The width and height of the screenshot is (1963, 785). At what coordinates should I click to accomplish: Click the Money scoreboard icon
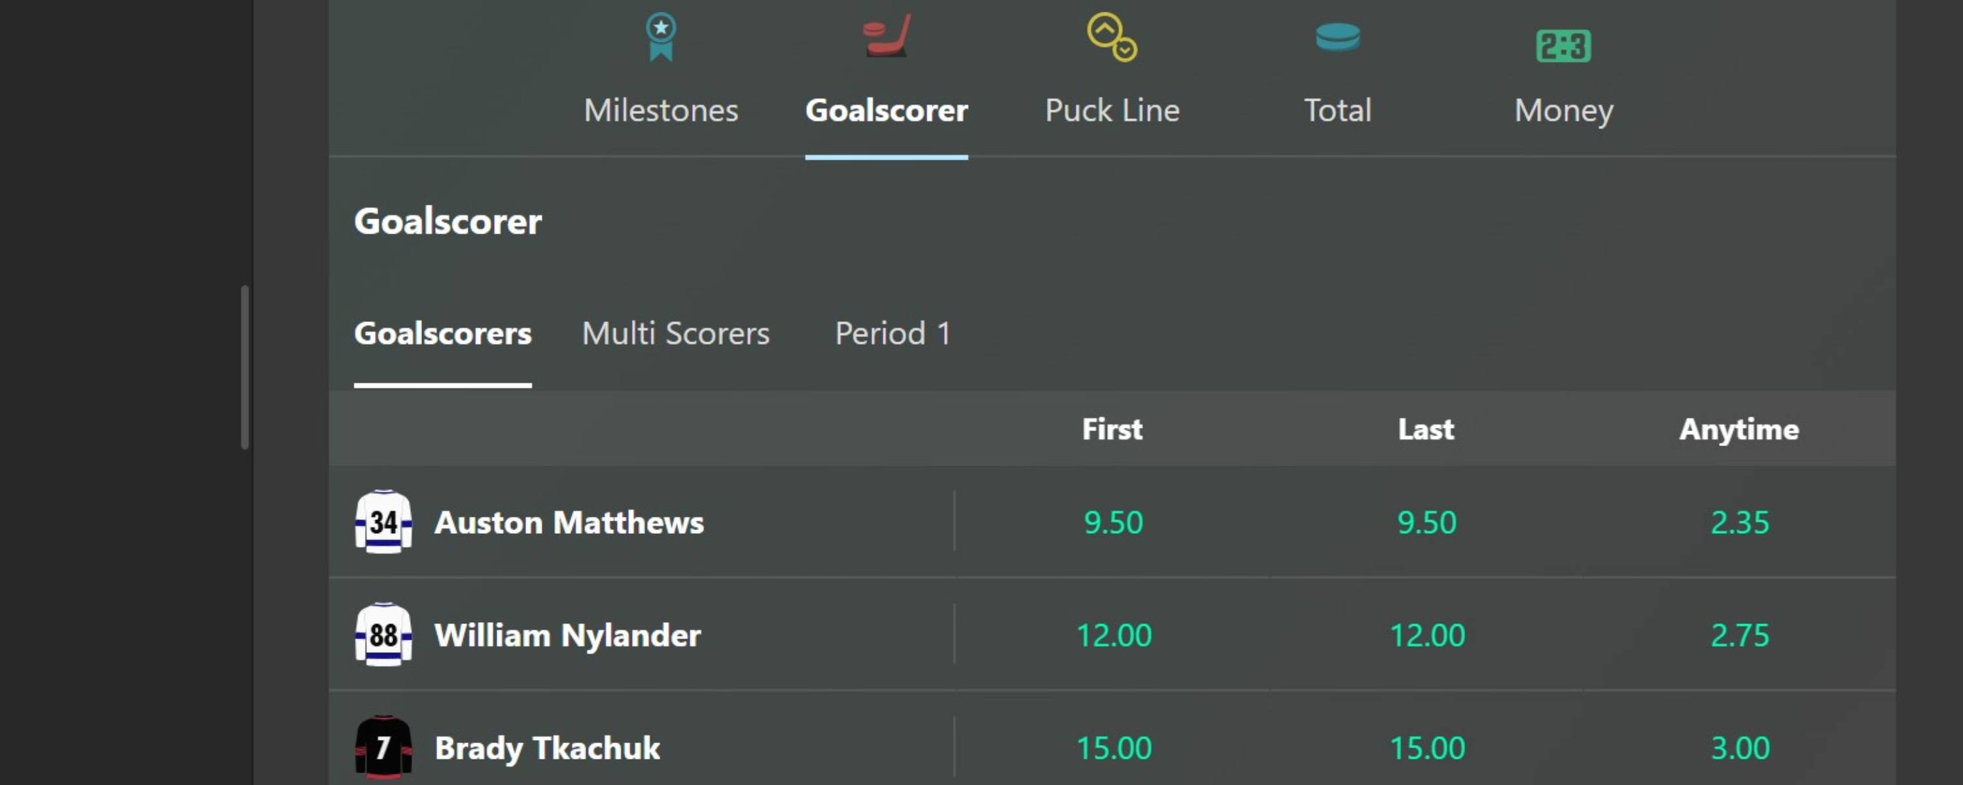tap(1563, 46)
